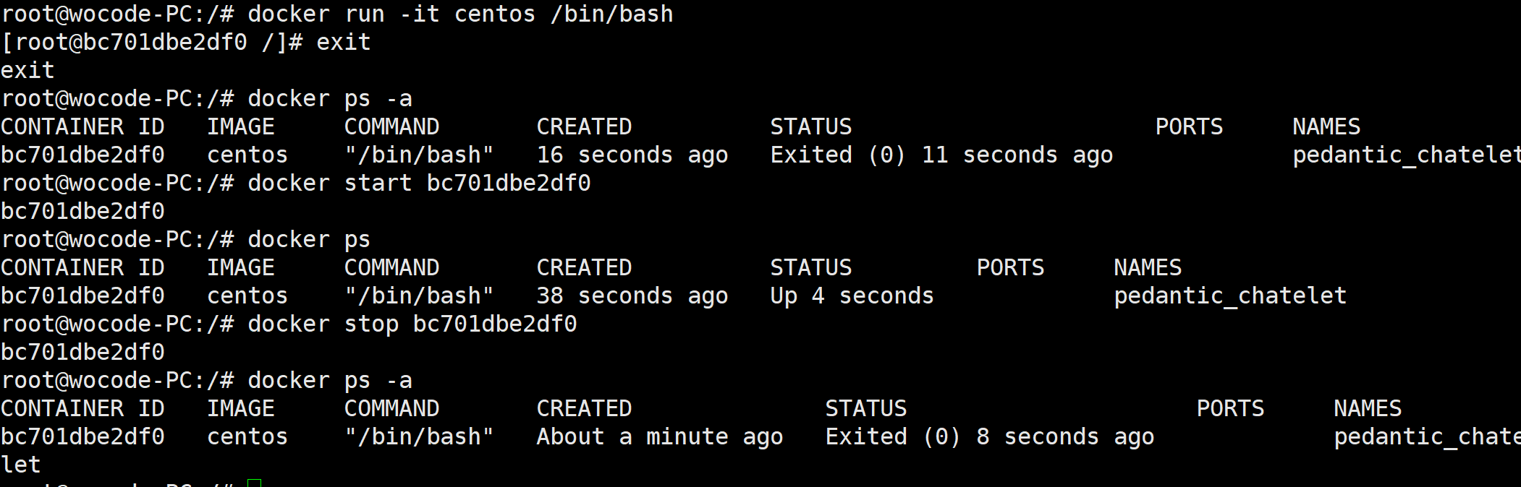
Task: Click the 'Up 4 seconds' status value
Action: point(852,296)
